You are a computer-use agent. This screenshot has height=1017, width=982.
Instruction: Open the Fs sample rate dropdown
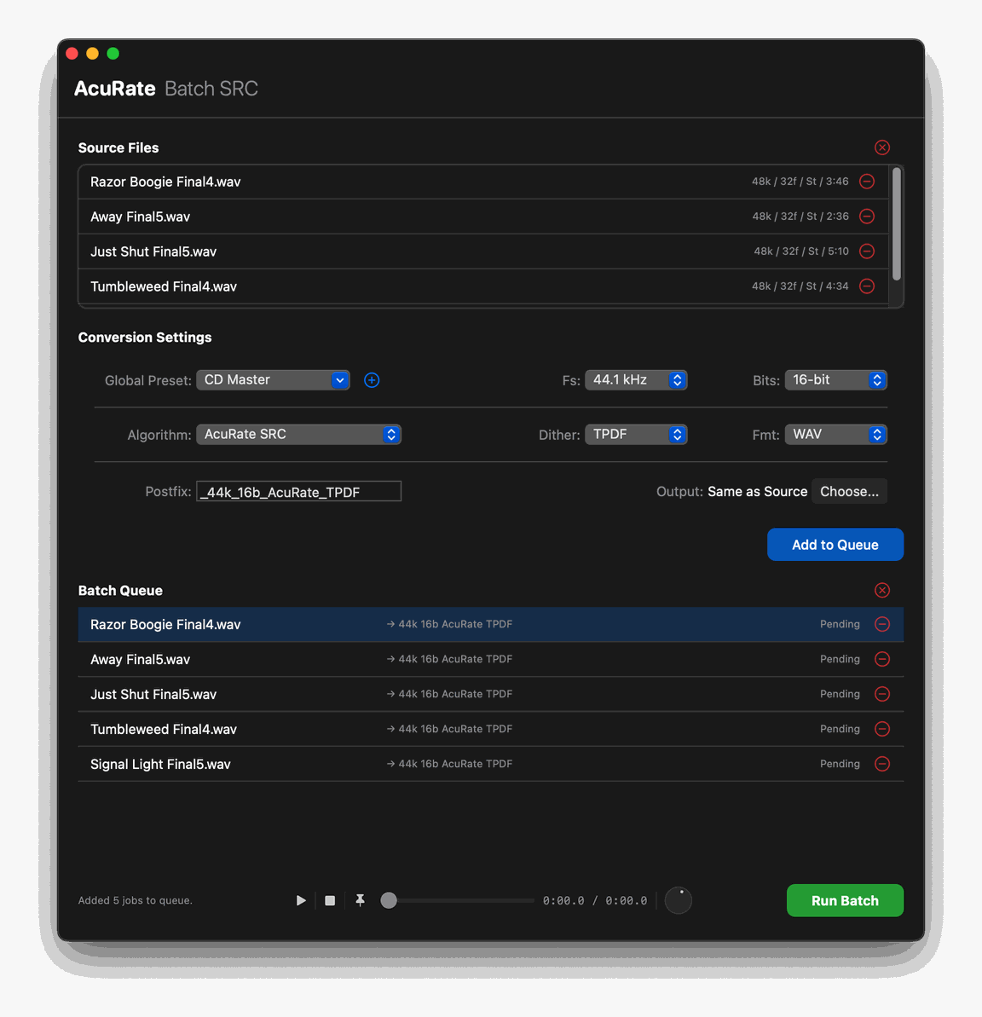point(636,380)
